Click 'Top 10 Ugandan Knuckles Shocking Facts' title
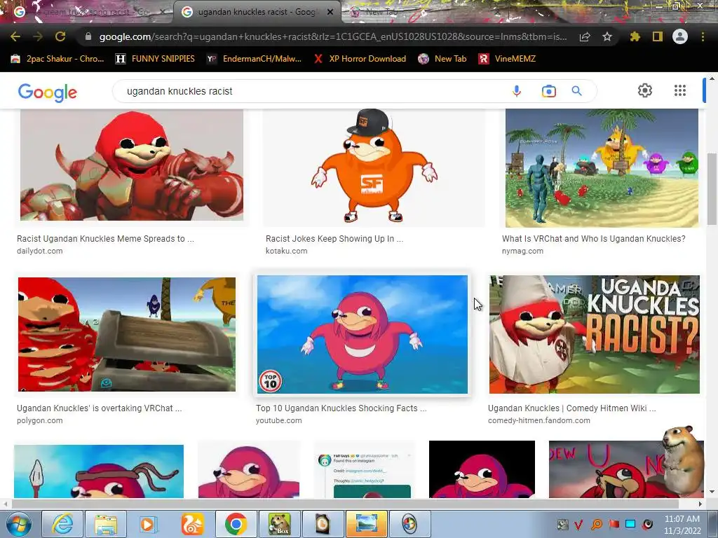 [341, 408]
